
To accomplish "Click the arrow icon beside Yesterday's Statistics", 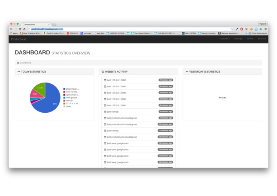I will pyautogui.click(x=187, y=72).
